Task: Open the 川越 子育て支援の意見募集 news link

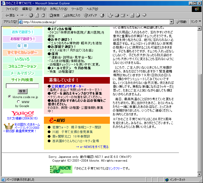Action: 73,132
